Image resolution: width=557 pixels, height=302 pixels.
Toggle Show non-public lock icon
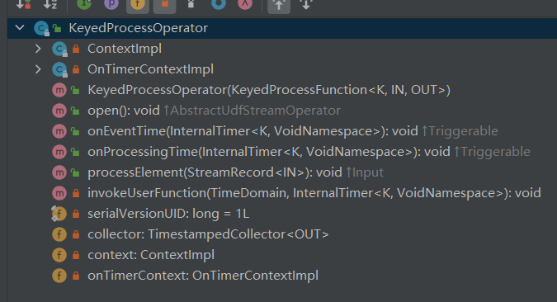(x=164, y=4)
